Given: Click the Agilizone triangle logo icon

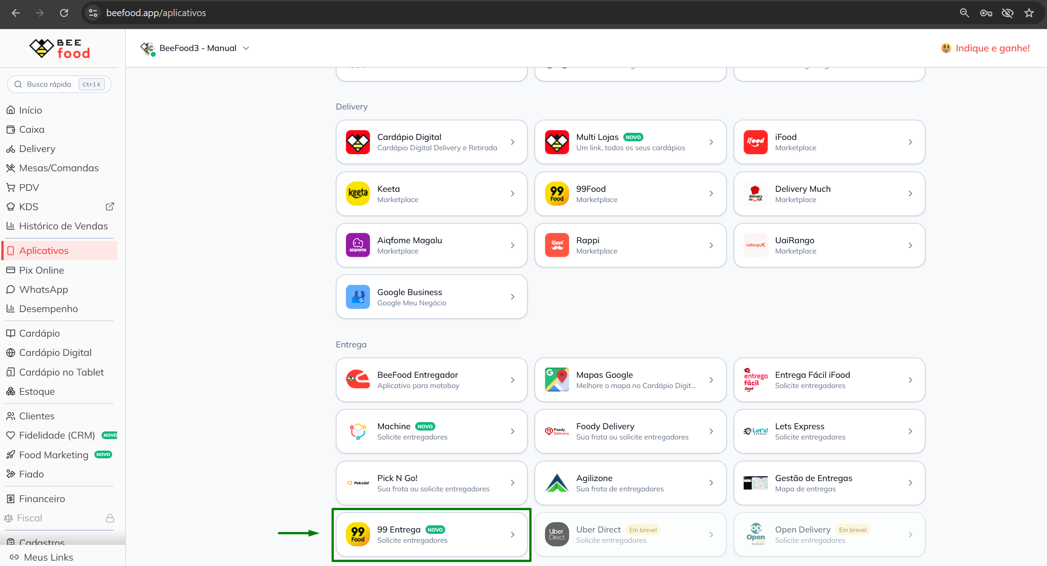Looking at the screenshot, I should point(557,483).
